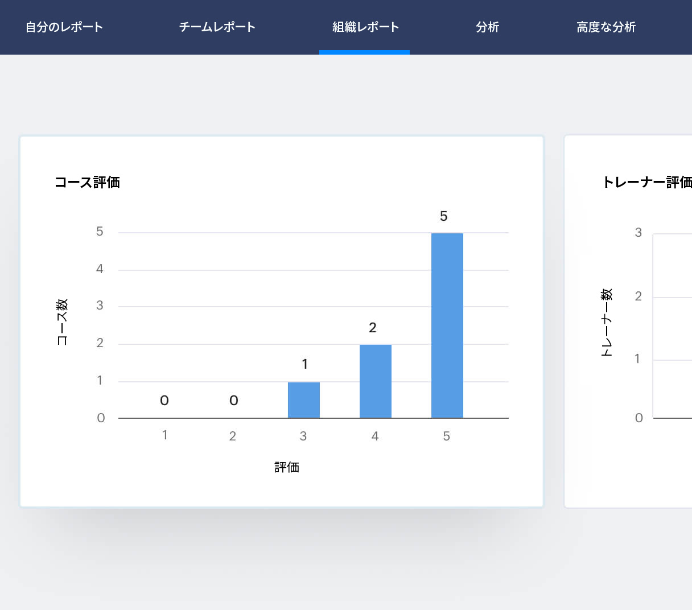Click the bar for rating 3
The height and width of the screenshot is (610, 692).
tap(304, 398)
